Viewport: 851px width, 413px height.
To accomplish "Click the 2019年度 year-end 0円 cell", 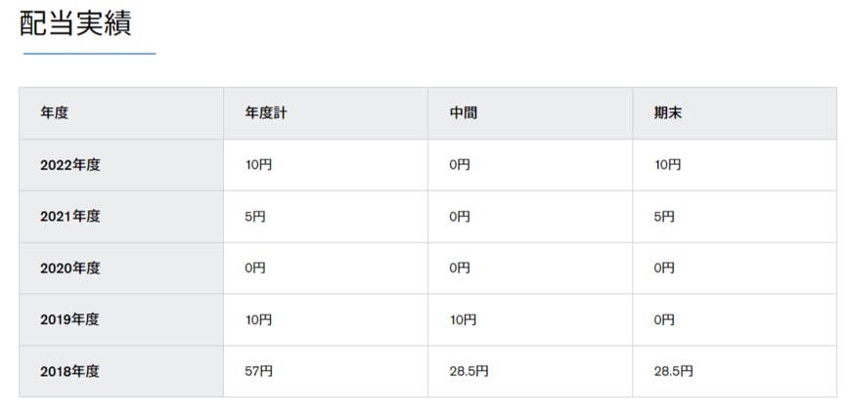I will pyautogui.click(x=664, y=319).
